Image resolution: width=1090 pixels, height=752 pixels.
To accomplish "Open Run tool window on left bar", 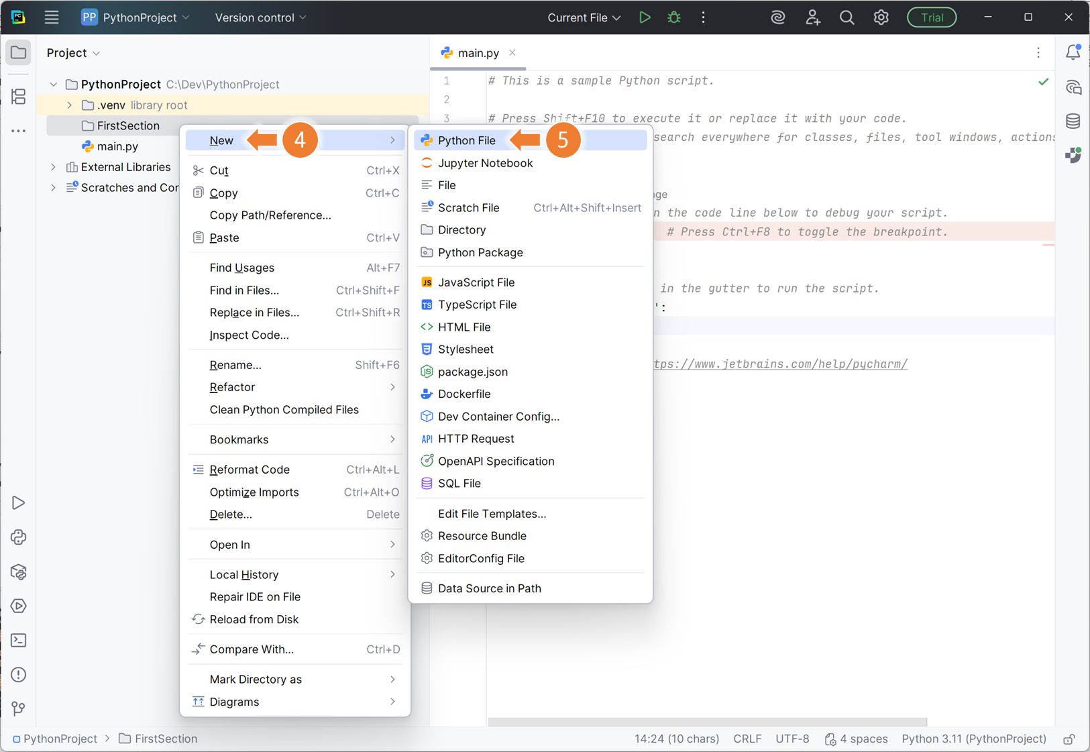I will point(19,502).
